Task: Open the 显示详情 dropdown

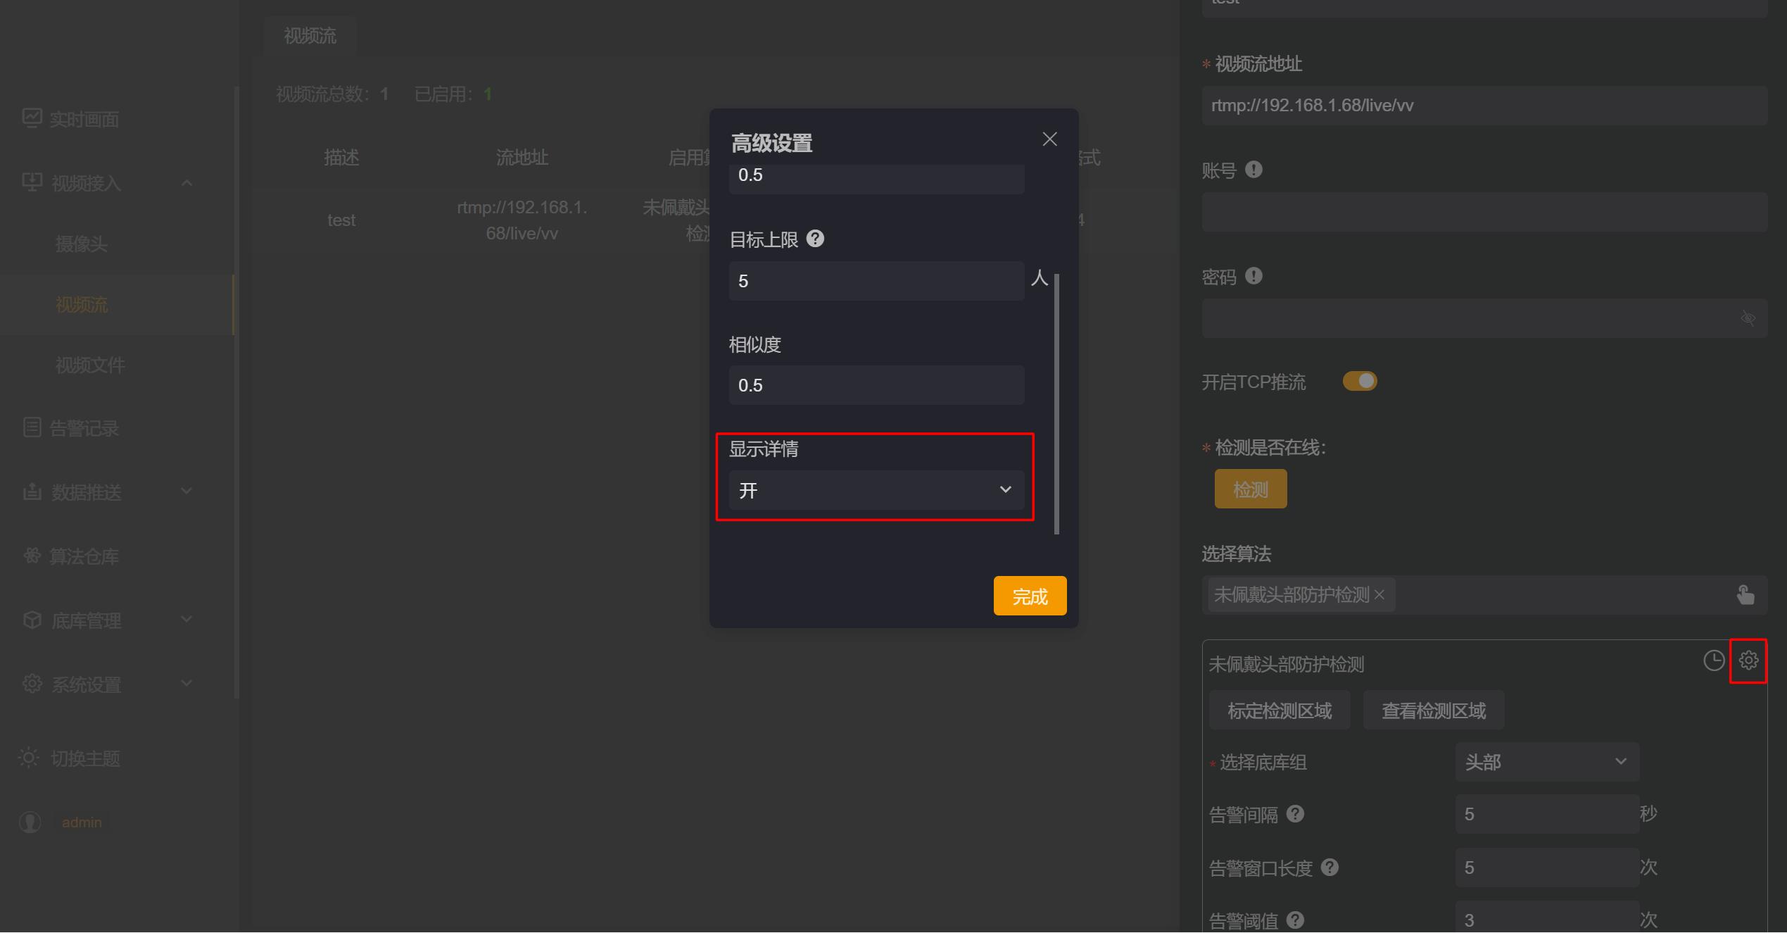Action: 876,490
